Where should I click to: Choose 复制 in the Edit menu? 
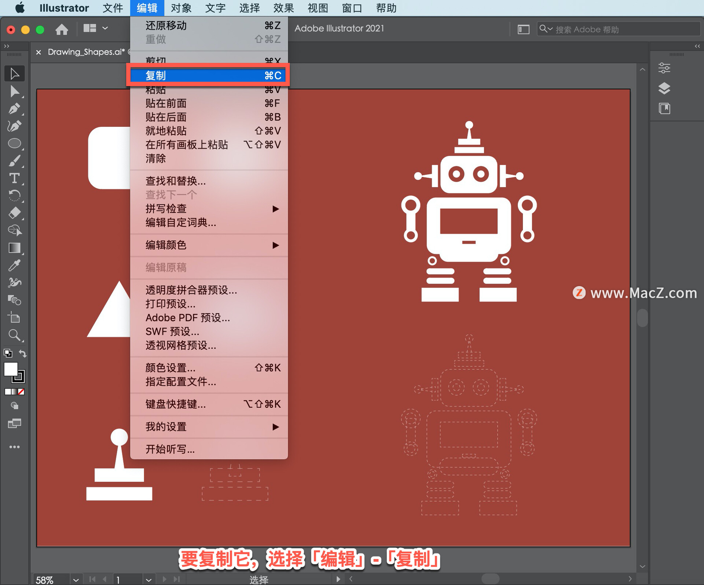coord(209,75)
